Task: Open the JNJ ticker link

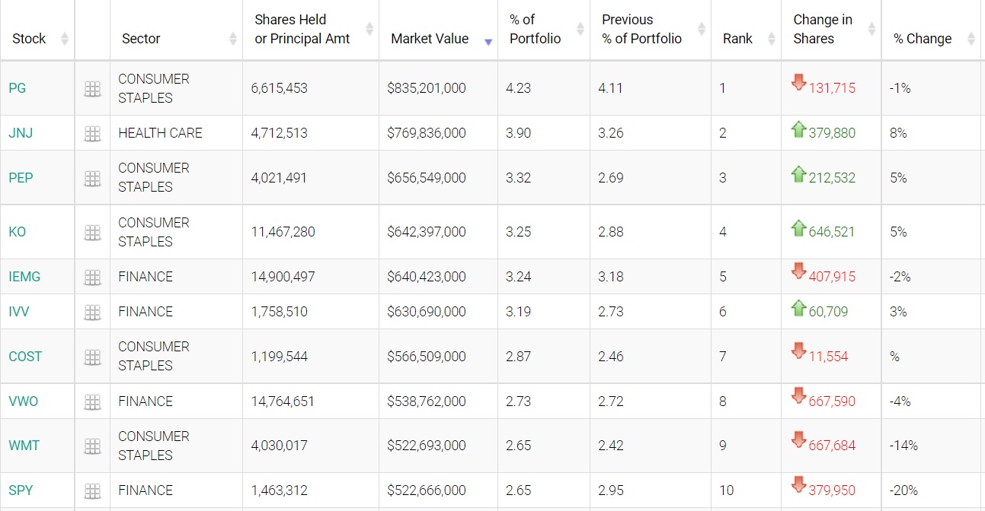Action: tap(21, 133)
